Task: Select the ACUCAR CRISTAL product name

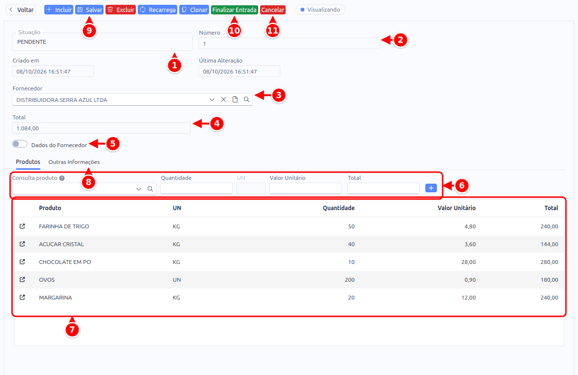Action: coord(62,244)
